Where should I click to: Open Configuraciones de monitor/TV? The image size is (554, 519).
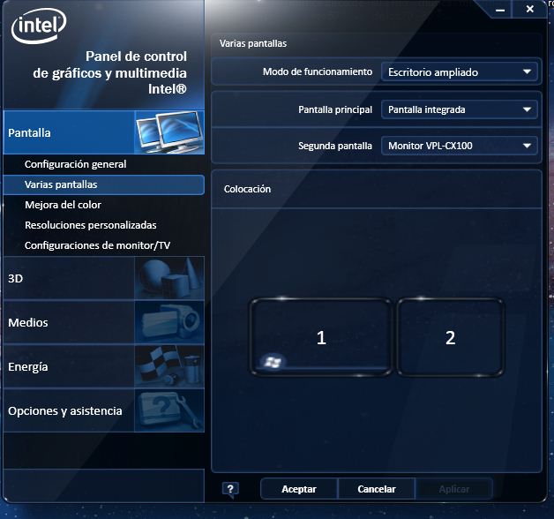click(x=98, y=245)
